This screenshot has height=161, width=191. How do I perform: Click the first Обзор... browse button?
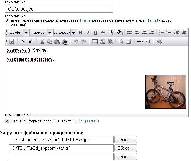125,140
